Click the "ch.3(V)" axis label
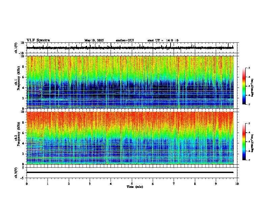 pyautogui.click(x=16, y=173)
